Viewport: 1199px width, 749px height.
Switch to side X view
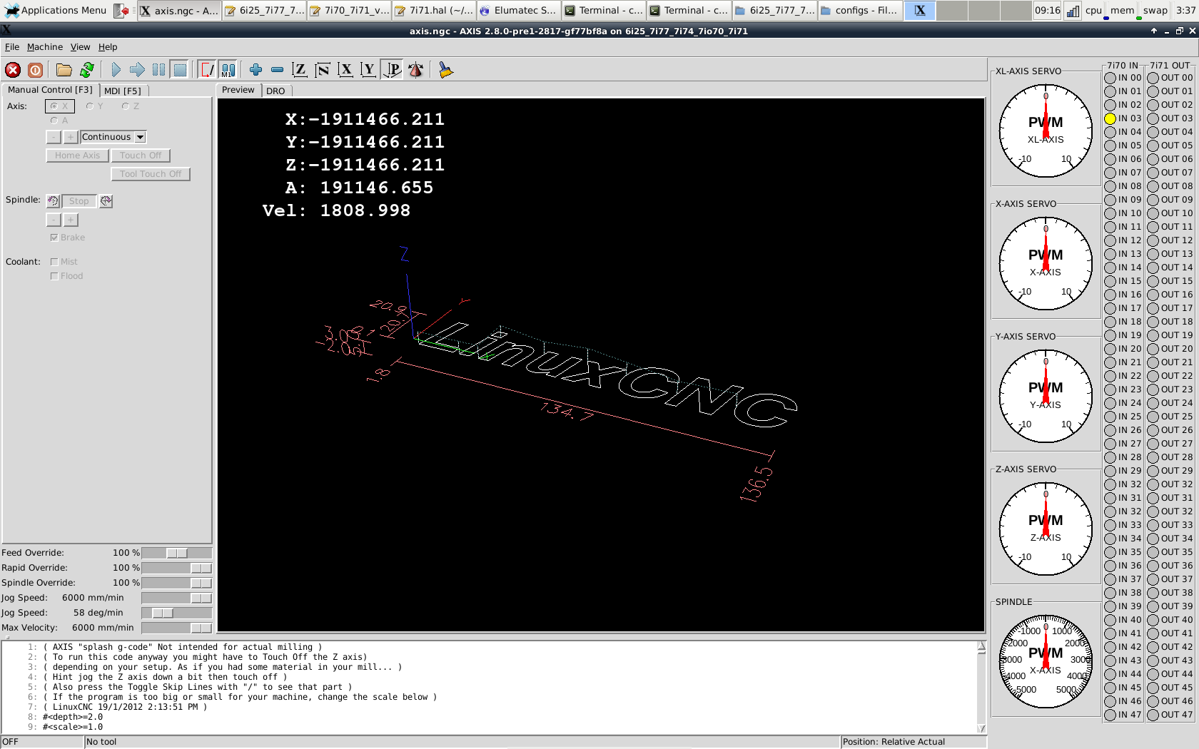345,70
